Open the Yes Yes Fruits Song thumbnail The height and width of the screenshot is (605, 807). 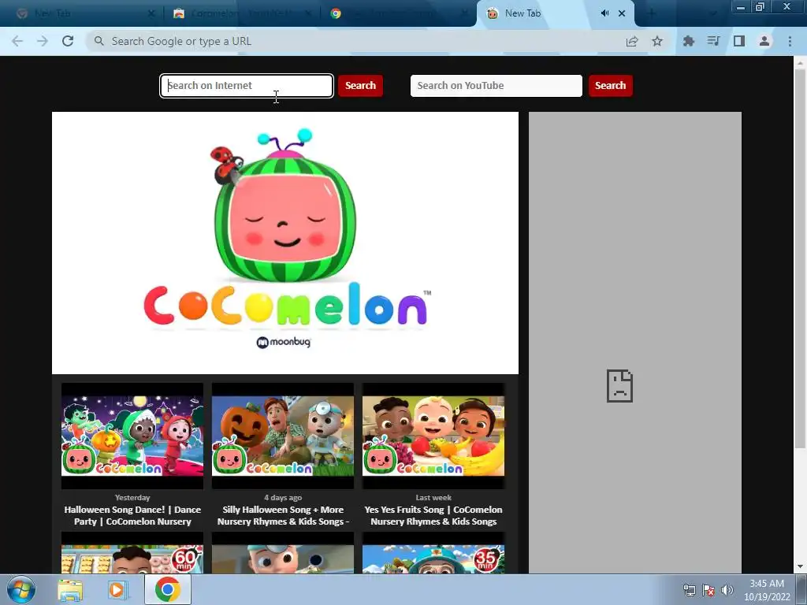(x=433, y=436)
